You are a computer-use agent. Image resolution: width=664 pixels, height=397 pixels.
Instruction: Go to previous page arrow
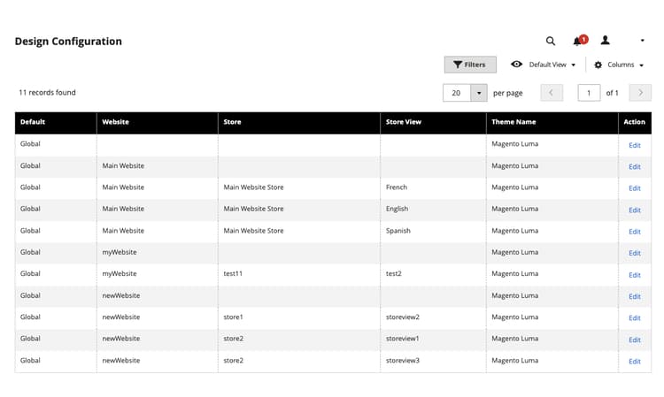pos(552,93)
